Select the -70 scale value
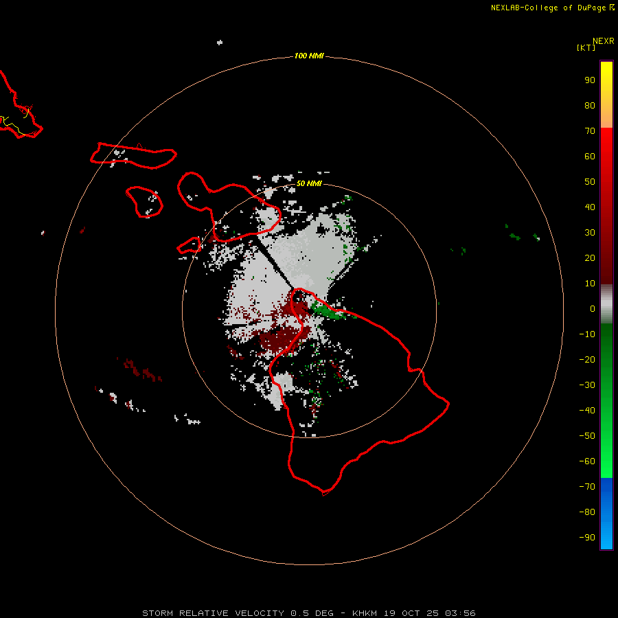 pos(587,487)
